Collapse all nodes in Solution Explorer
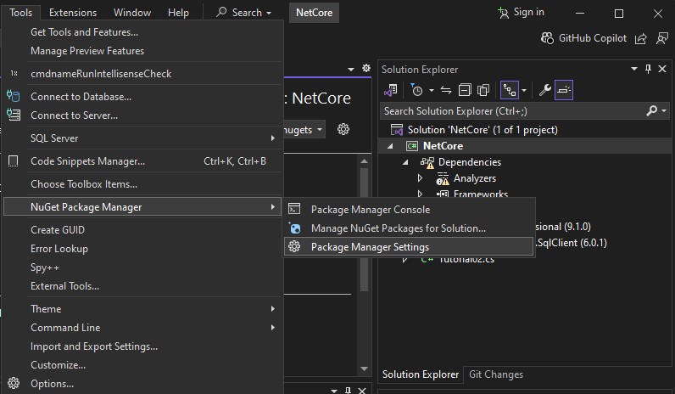675x394 pixels. click(x=465, y=90)
